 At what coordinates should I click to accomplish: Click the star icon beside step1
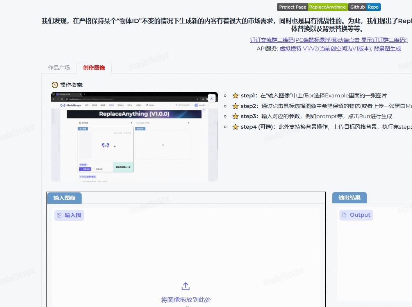(235, 95)
